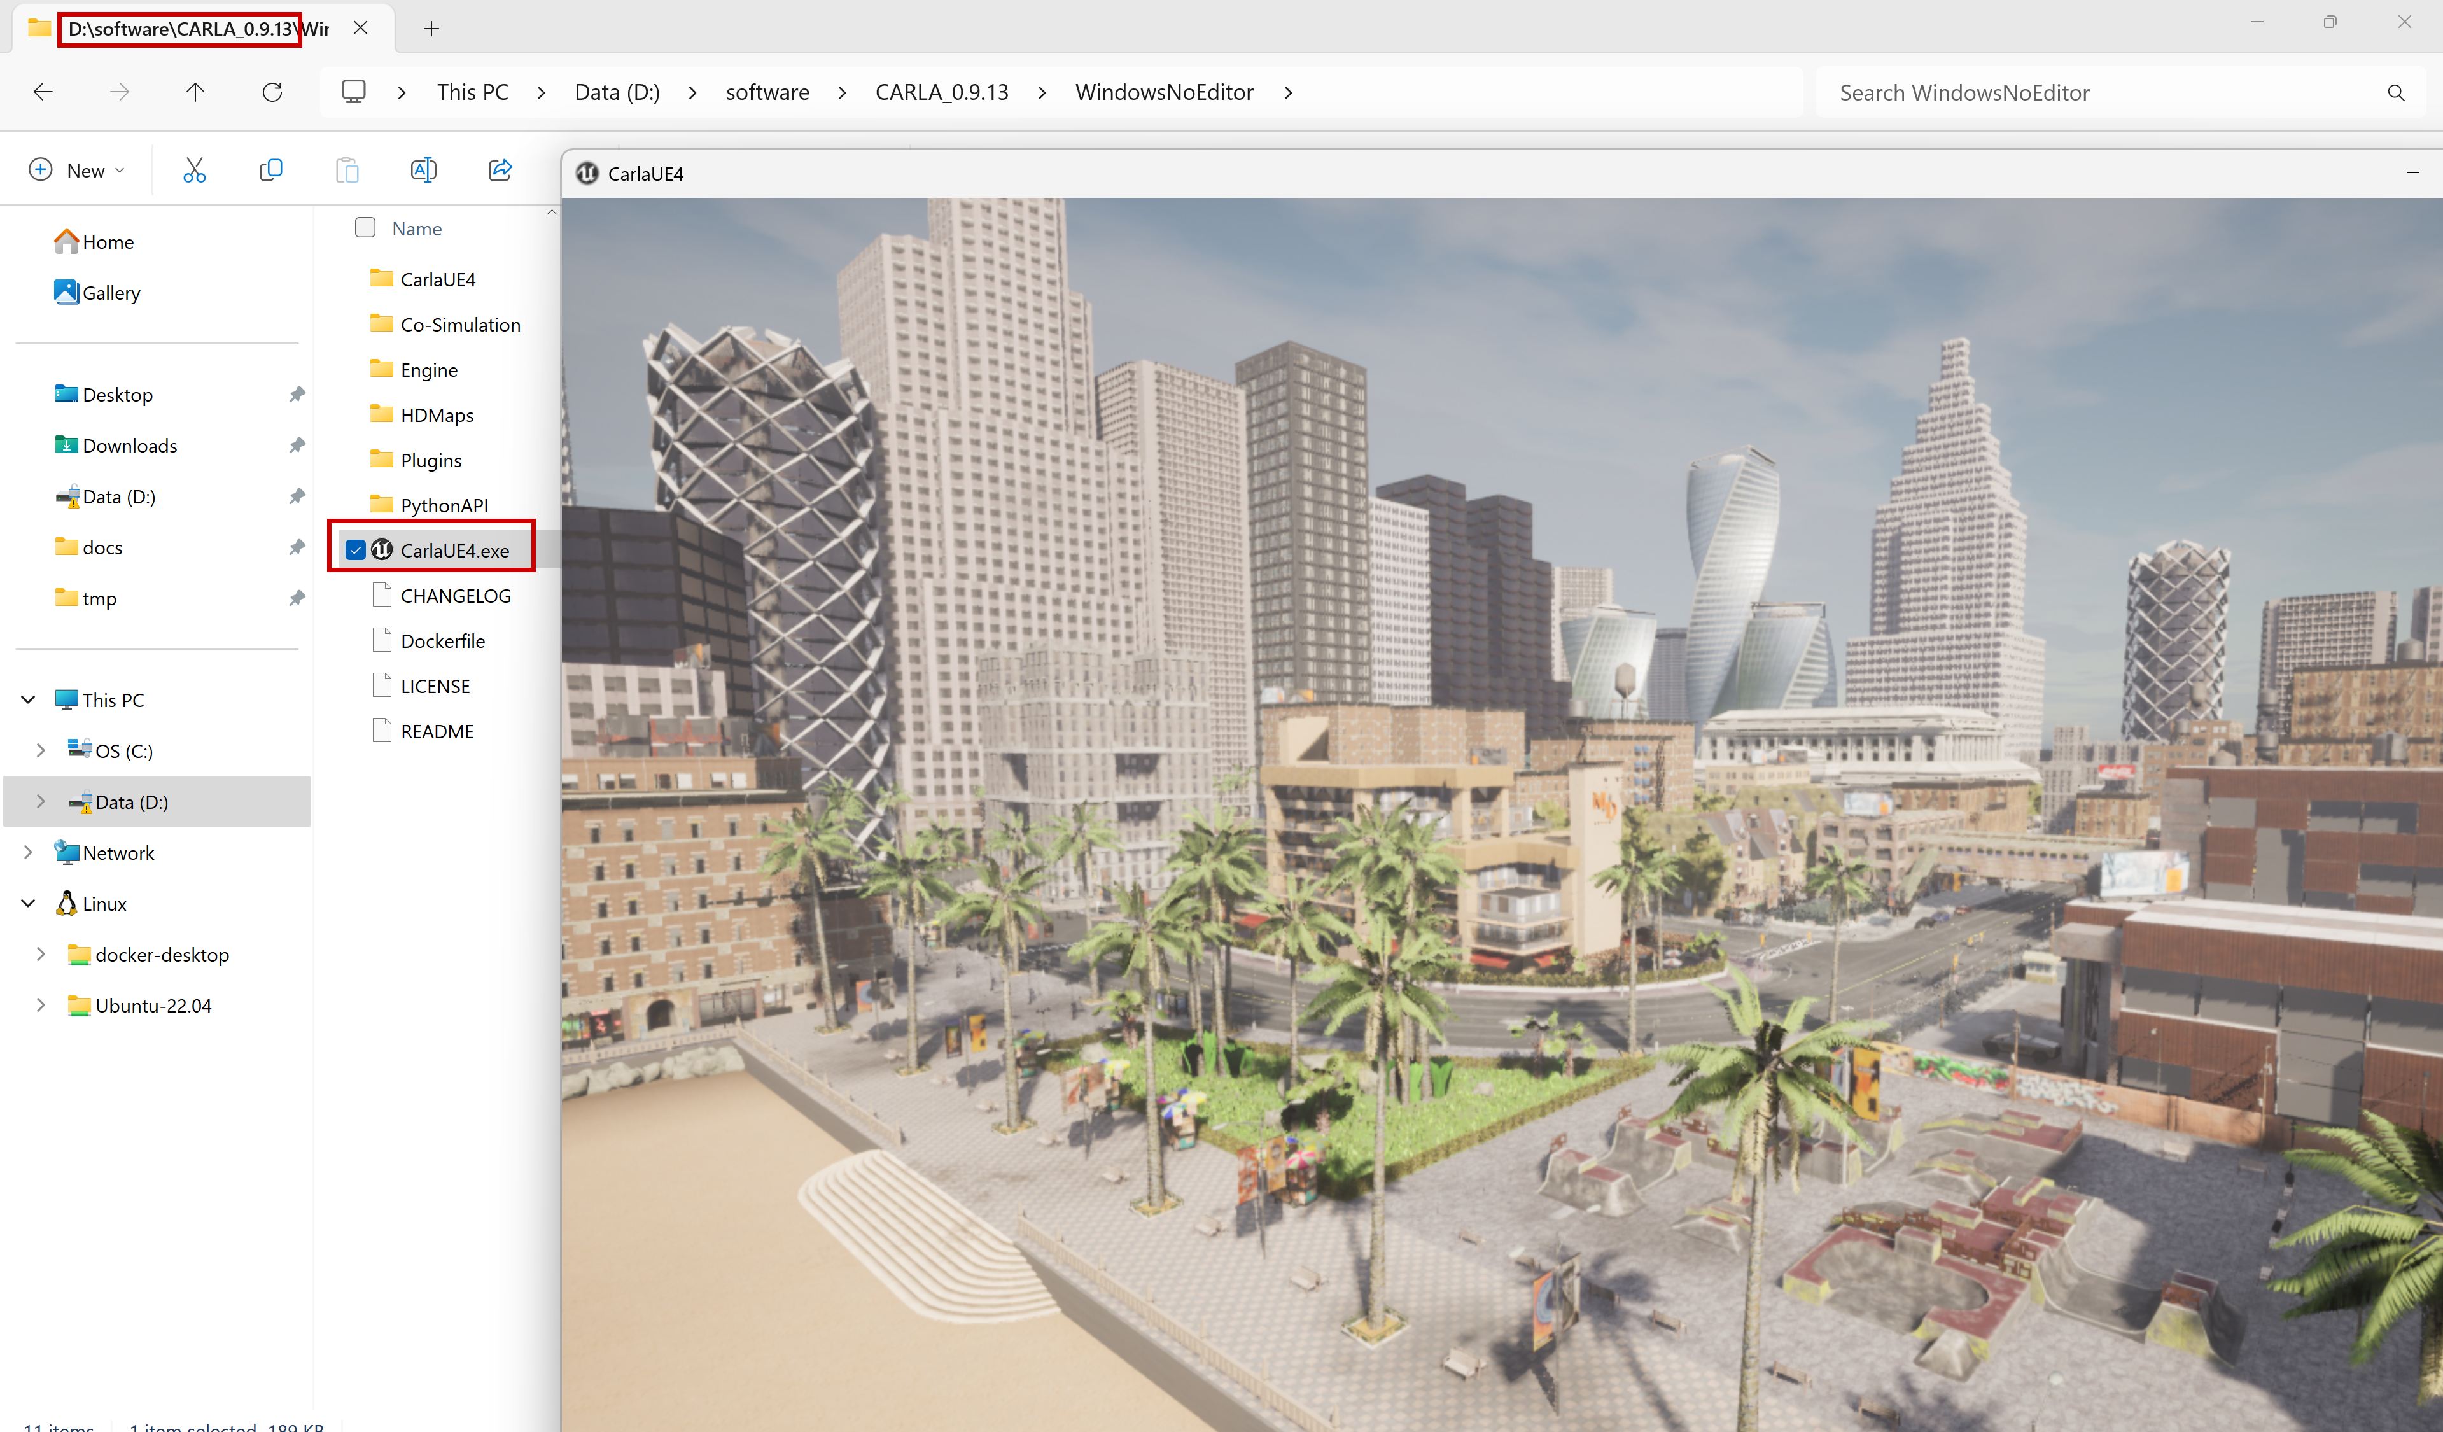Click the Copy icon in toolbar
Screen dimensions: 2443x1432
click(270, 171)
